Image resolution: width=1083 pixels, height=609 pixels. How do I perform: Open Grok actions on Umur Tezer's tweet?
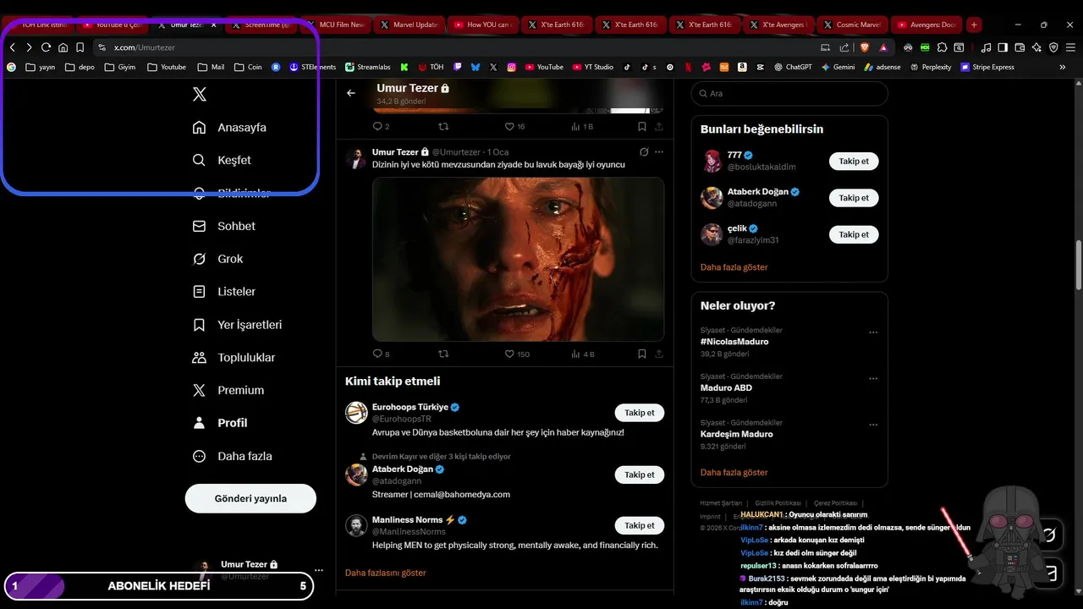coord(644,152)
